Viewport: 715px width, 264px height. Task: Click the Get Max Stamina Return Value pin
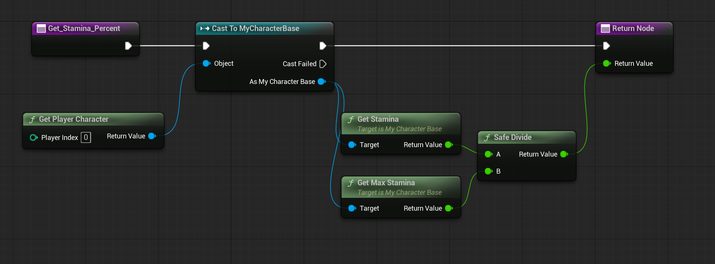449,208
